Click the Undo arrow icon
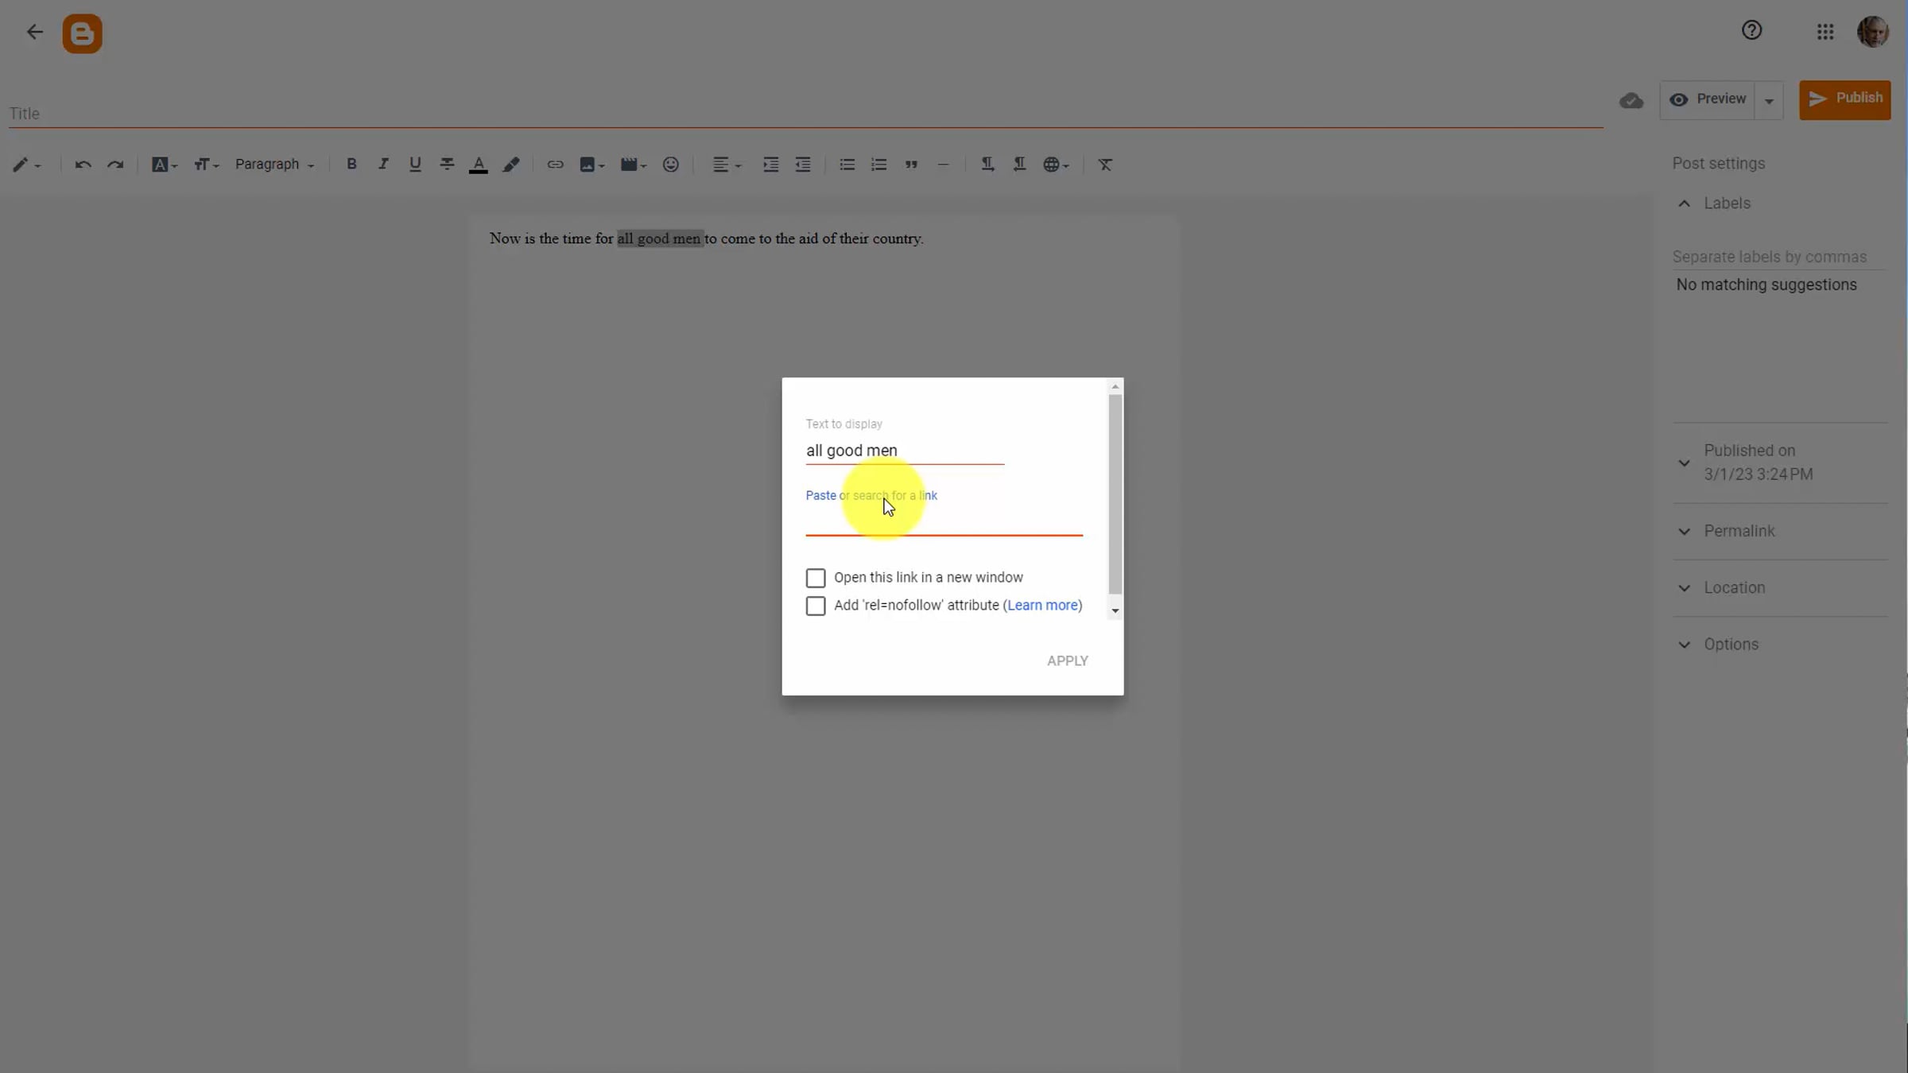 tap(83, 165)
